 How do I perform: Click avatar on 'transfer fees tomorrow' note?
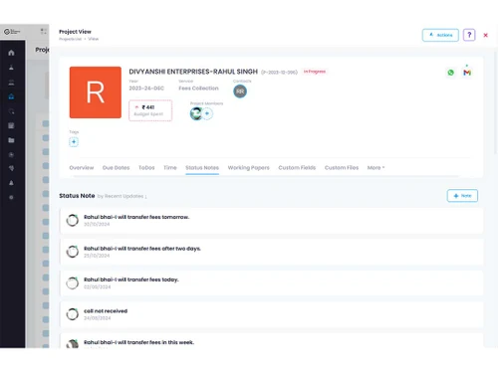pos(72,220)
